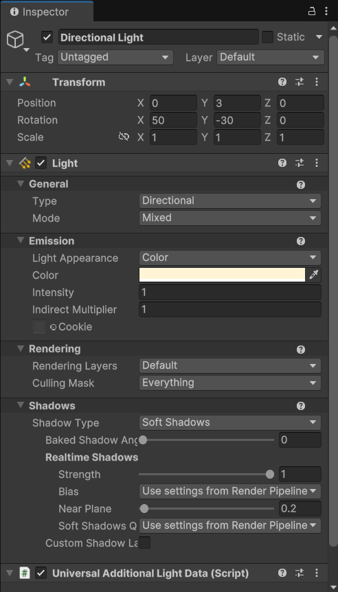Open Soft Shadows Quality dropdown
Screen dimensions: 338x592
coord(230,525)
